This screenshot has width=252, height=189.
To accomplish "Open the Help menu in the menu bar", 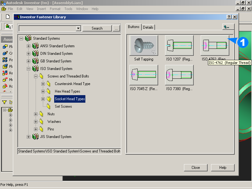I will click(x=95, y=9).
